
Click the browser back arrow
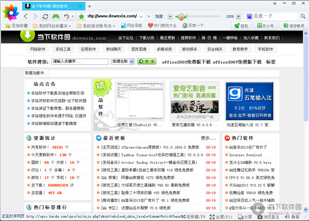(26, 16)
